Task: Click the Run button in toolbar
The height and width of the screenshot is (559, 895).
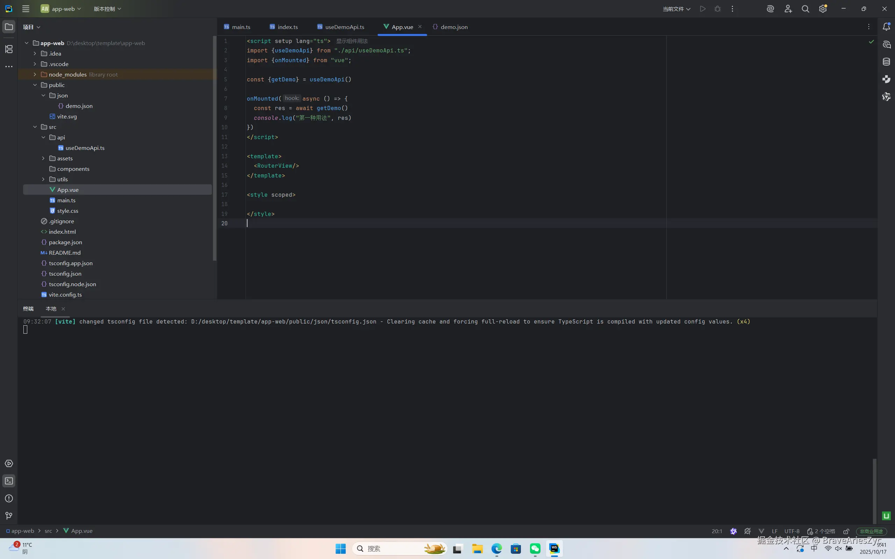Action: (x=703, y=9)
